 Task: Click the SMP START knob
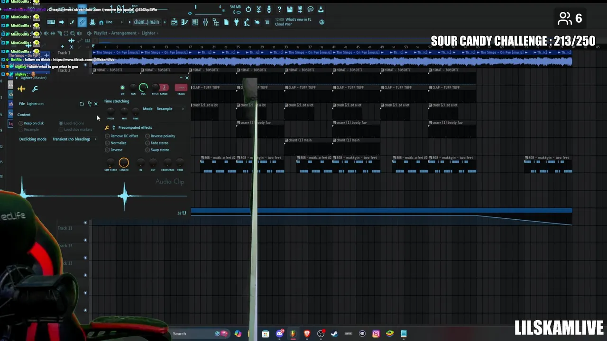point(110,163)
